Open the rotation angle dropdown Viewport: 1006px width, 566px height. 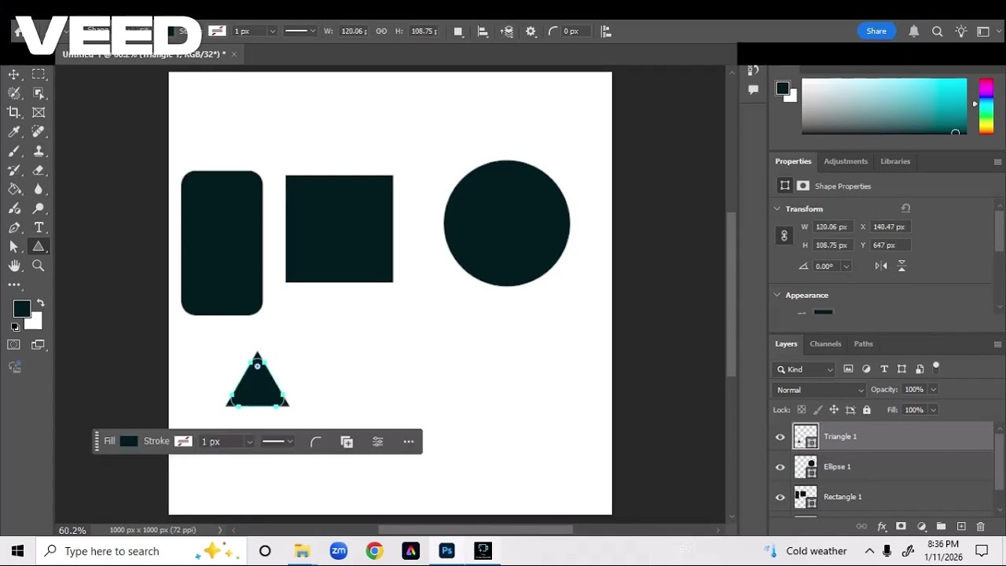pos(846,266)
